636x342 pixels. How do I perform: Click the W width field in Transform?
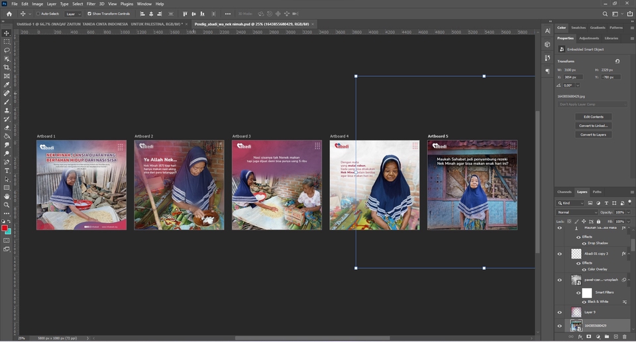point(572,70)
